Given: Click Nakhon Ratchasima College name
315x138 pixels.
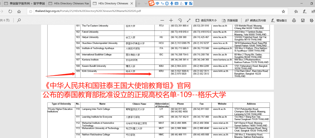Looking at the screenshot, I should pyautogui.click(x=96, y=135).
